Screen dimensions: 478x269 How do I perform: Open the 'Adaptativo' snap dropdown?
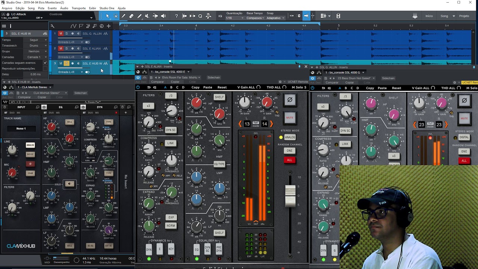point(275,18)
